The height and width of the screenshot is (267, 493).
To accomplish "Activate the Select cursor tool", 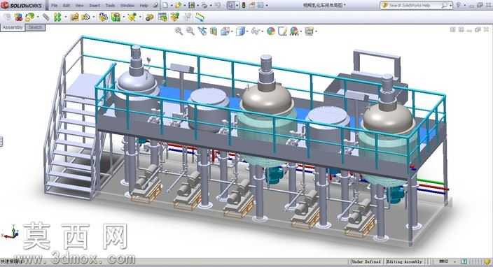I will 230,6.
